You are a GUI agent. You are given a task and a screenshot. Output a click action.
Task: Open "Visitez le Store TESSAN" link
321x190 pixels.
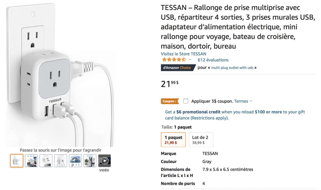coord(183,54)
